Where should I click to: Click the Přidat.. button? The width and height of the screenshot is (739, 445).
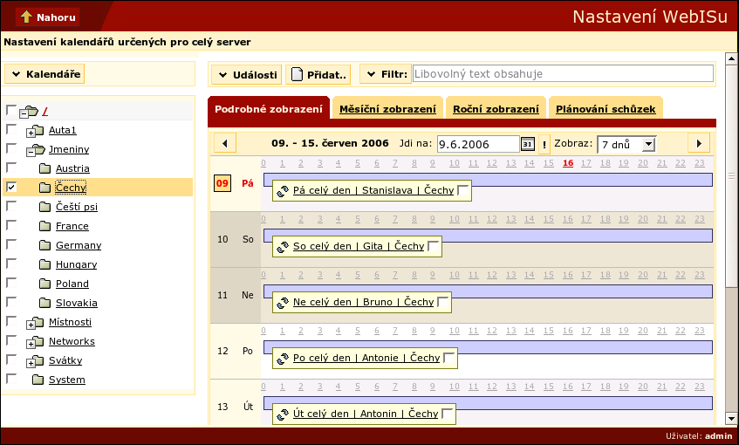pos(318,74)
